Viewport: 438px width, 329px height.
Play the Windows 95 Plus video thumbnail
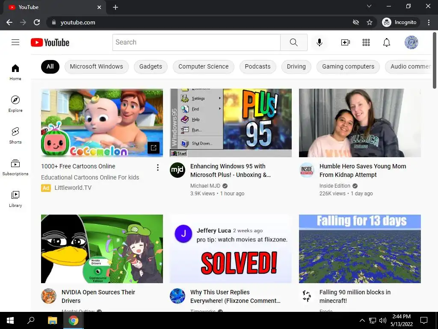[x=231, y=123]
